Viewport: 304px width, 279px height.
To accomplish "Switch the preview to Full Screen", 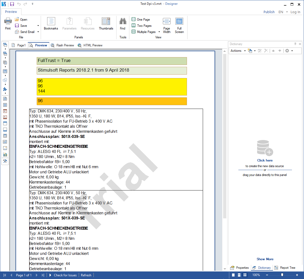I will click(179, 25).
